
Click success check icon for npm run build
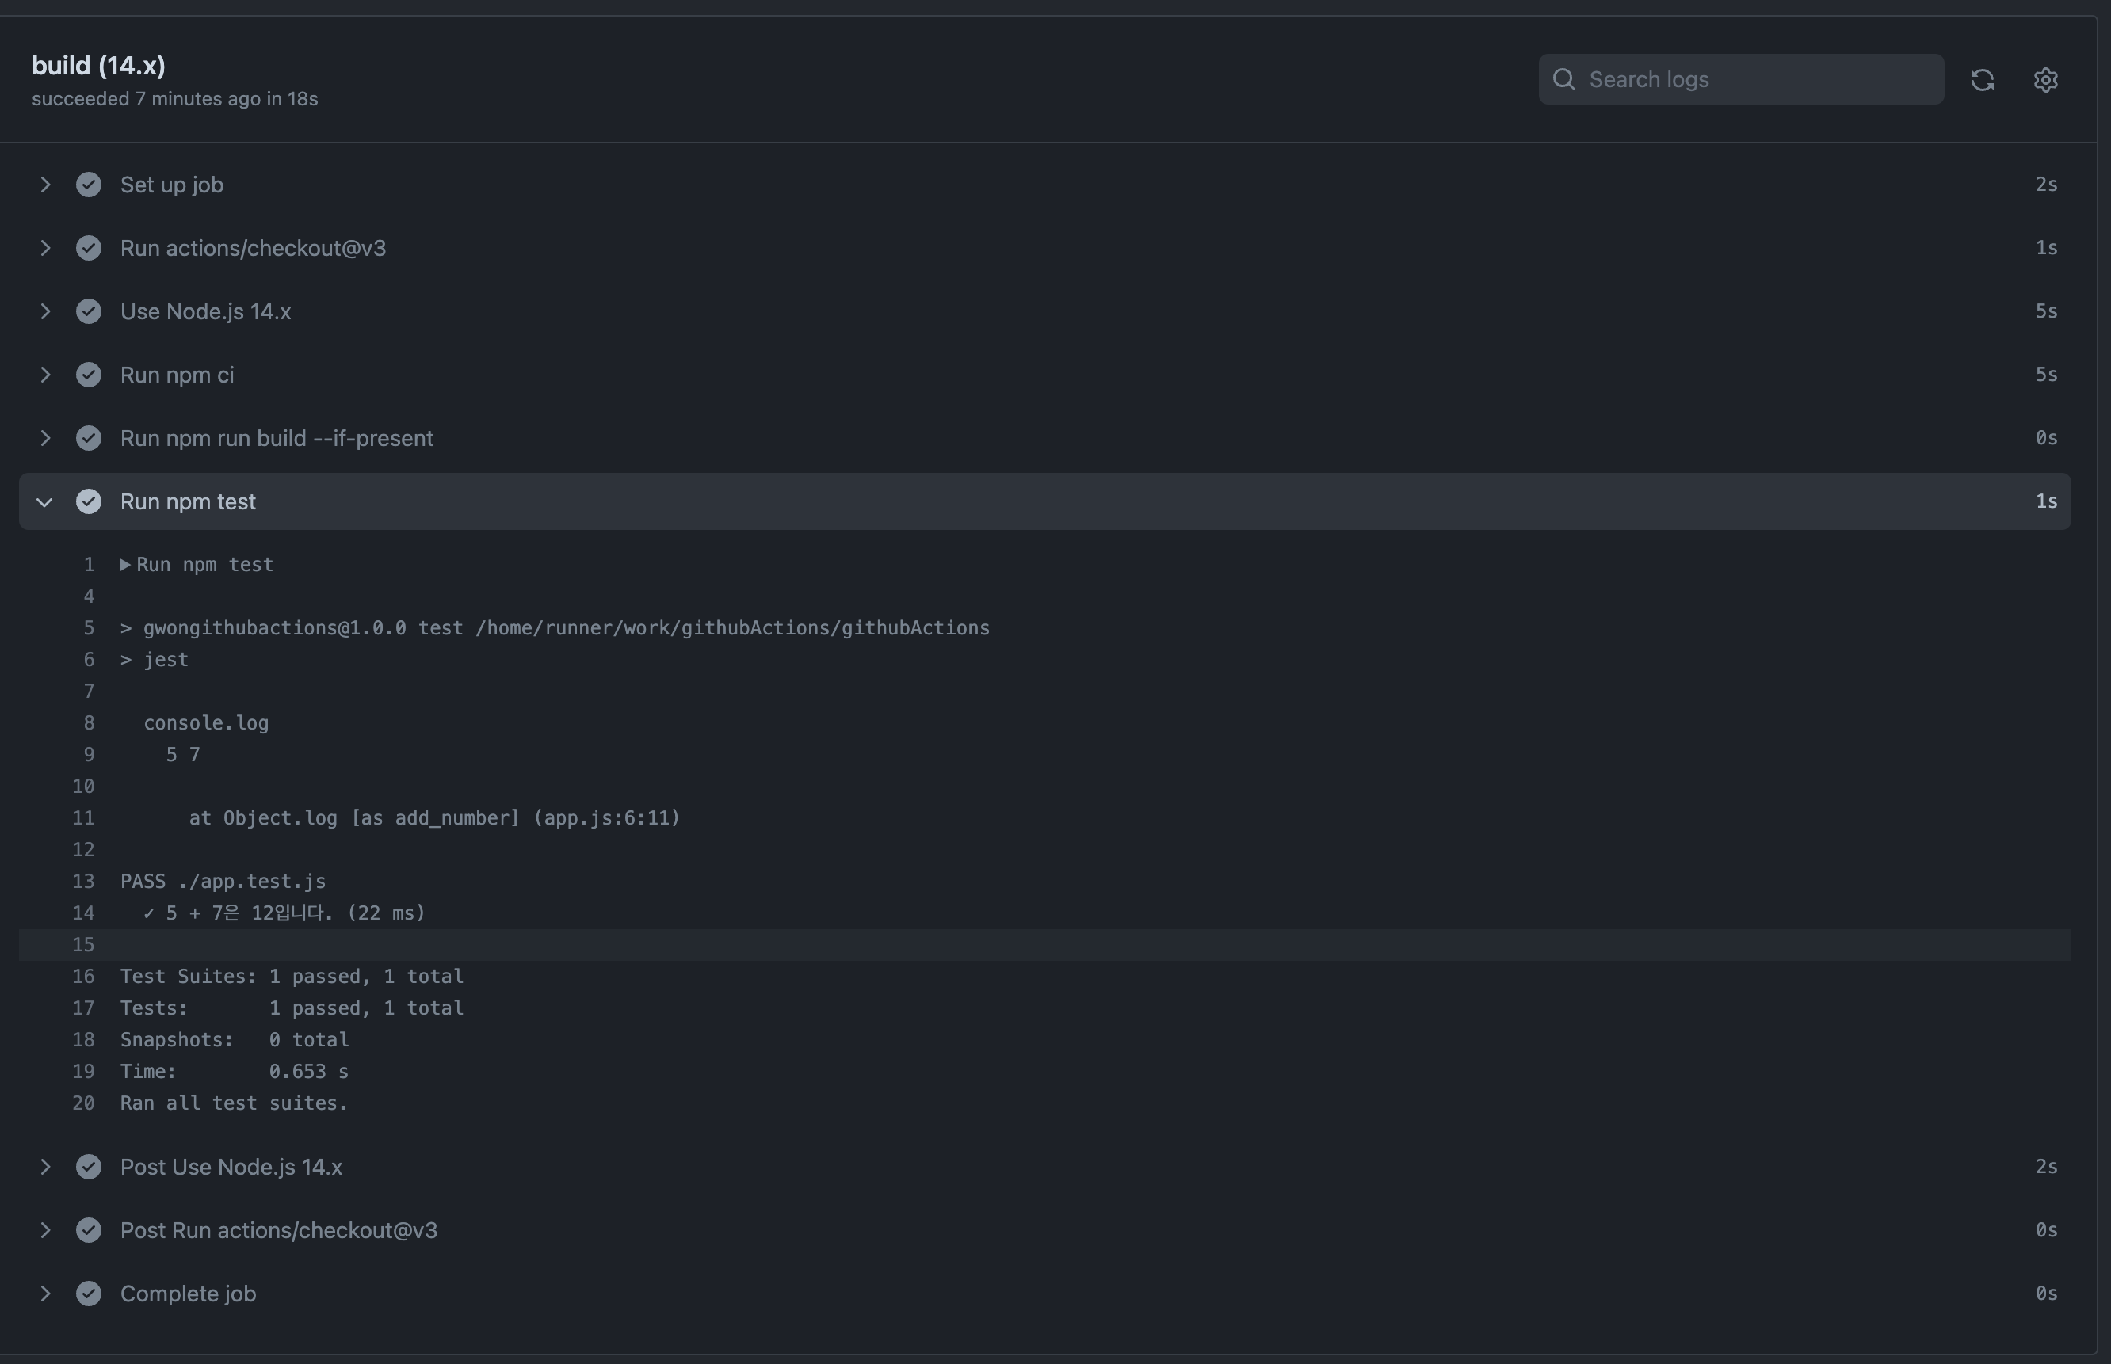pos(89,439)
